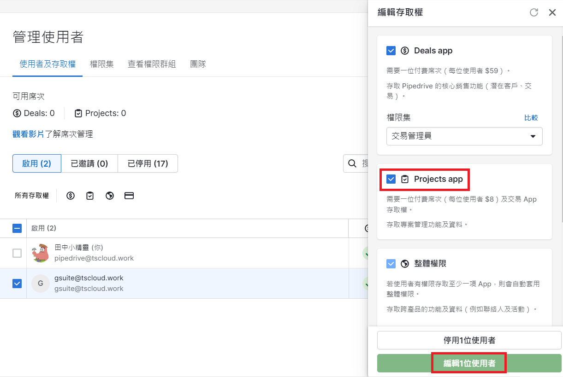Viewport: 563px width, 377px height.
Task: Click the user search input field
Action: [x=356, y=163]
